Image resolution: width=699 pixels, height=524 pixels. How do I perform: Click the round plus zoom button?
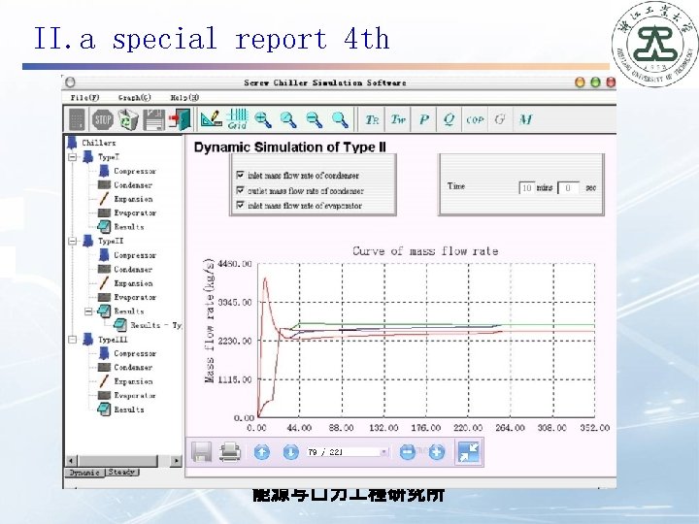coord(437,452)
